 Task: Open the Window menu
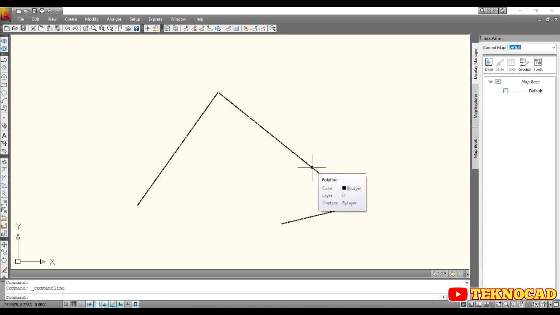coord(178,19)
